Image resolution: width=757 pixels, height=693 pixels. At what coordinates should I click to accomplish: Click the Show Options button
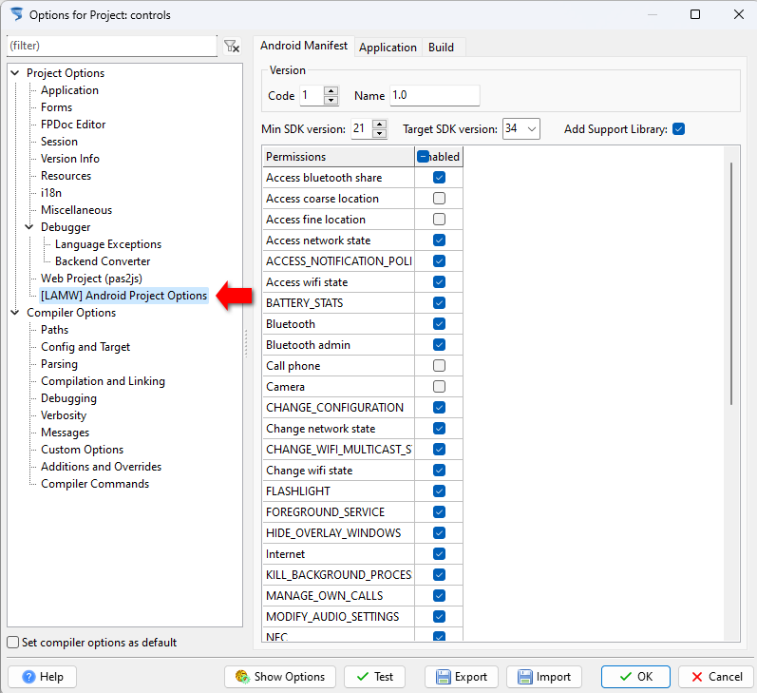tap(279, 677)
